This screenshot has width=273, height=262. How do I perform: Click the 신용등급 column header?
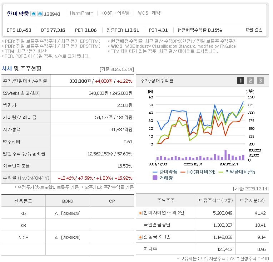pos(23,201)
